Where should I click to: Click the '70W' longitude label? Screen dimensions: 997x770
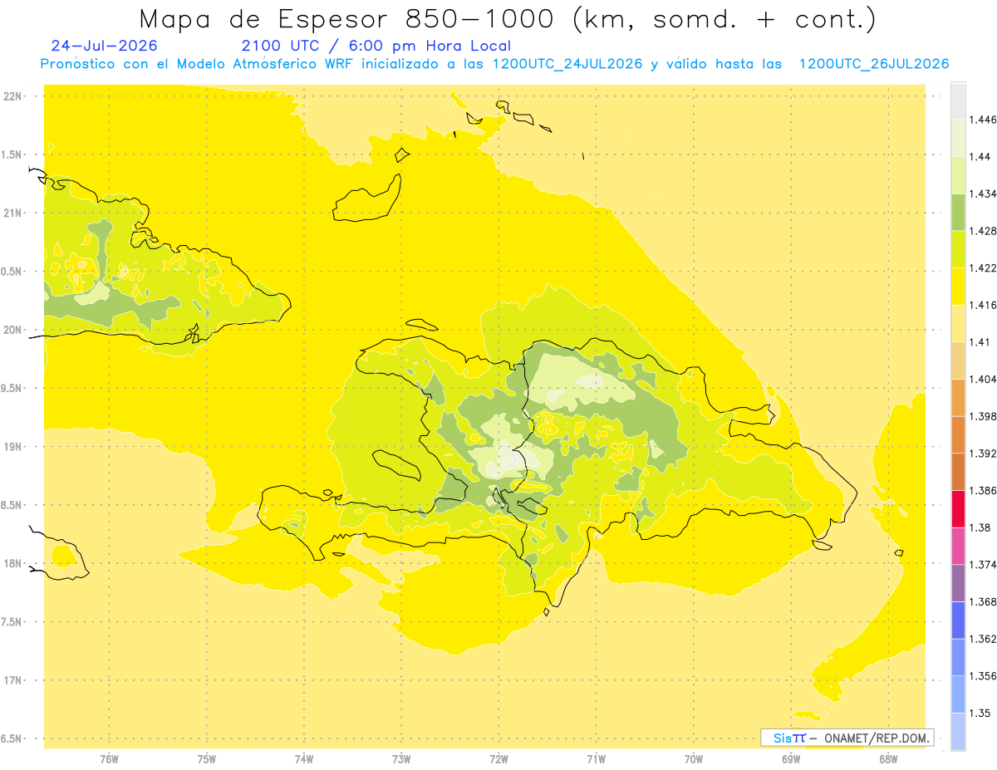tap(693, 759)
